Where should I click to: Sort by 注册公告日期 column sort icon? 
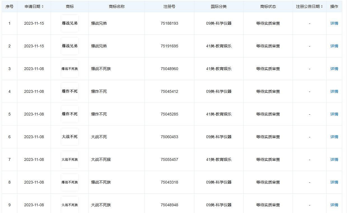point(322,6)
